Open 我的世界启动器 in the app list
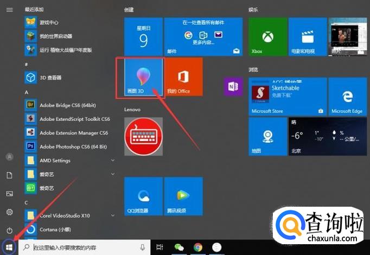This screenshot has height=255, width=370. point(71,36)
